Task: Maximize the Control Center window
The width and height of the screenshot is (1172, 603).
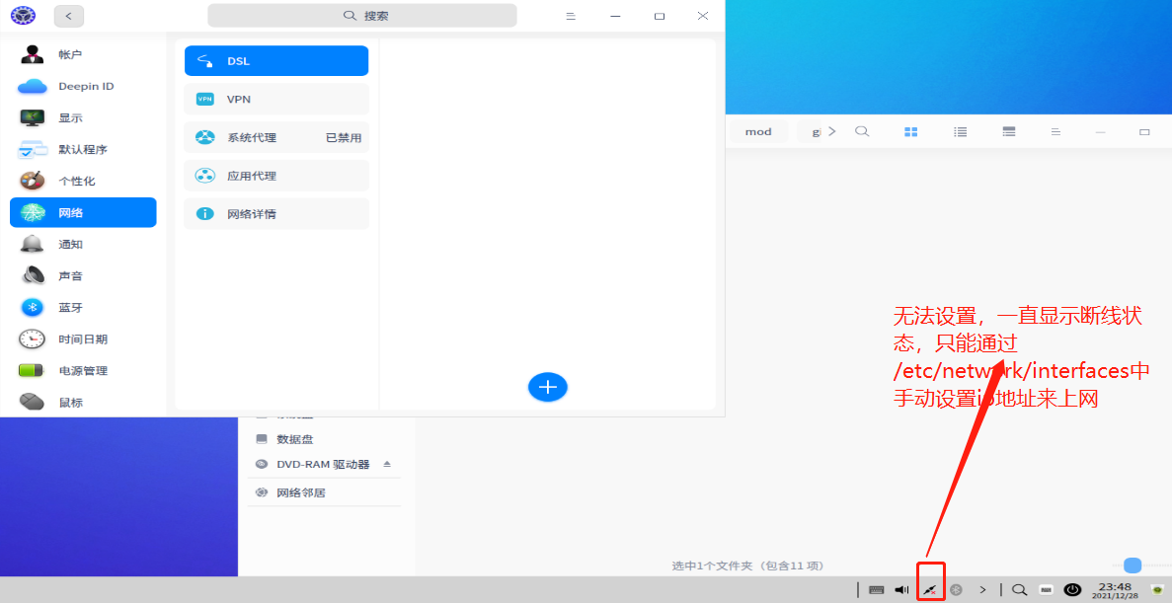Action: 660,16
